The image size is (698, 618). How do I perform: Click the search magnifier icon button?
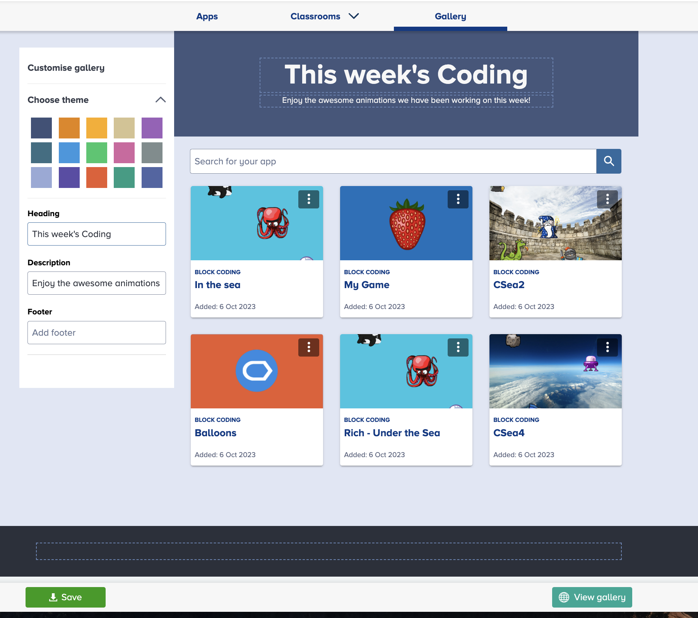tap(609, 161)
